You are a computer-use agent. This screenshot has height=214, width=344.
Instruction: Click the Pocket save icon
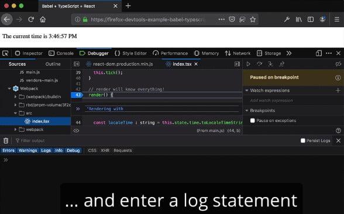pos(232,19)
